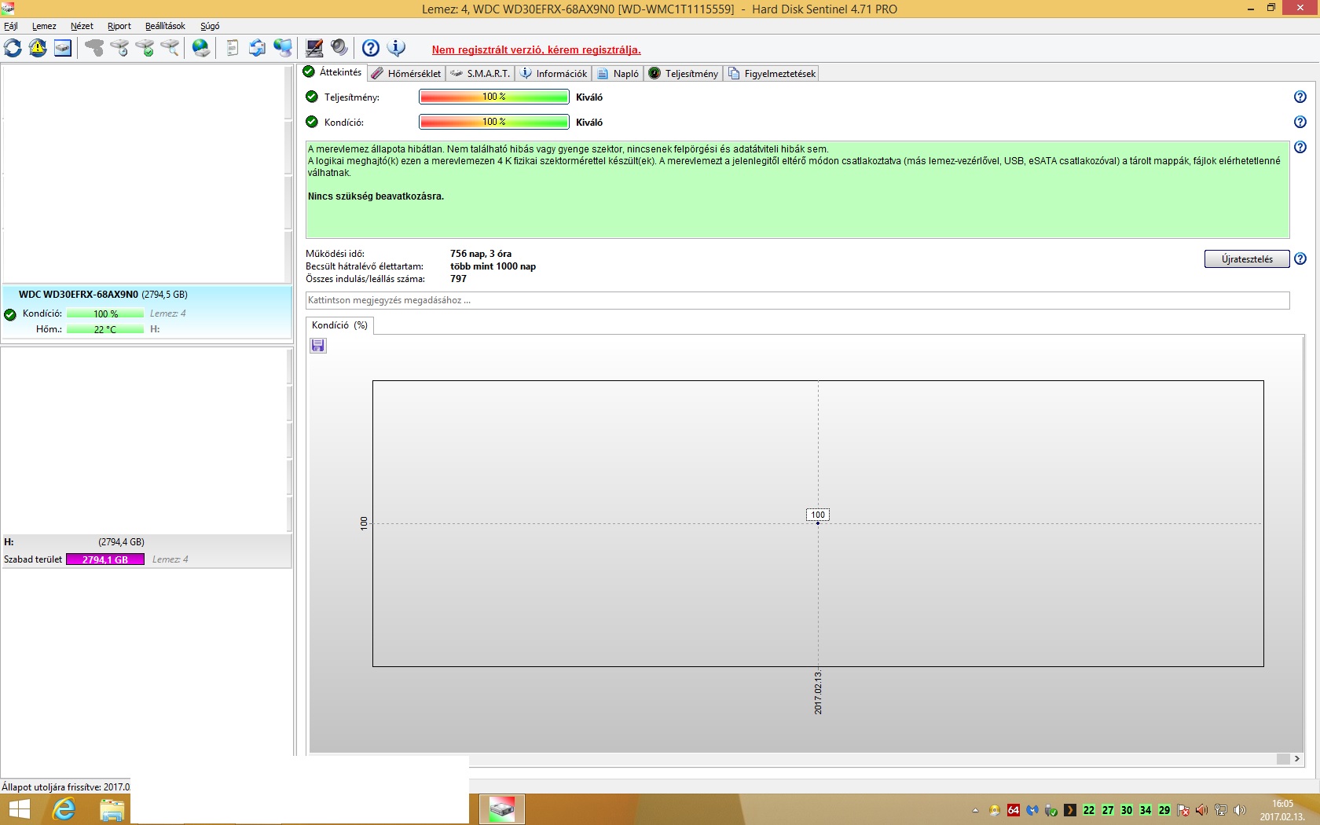The image size is (1320, 825).
Task: Click the help icon beside Újratesztelés button
Action: [1300, 258]
